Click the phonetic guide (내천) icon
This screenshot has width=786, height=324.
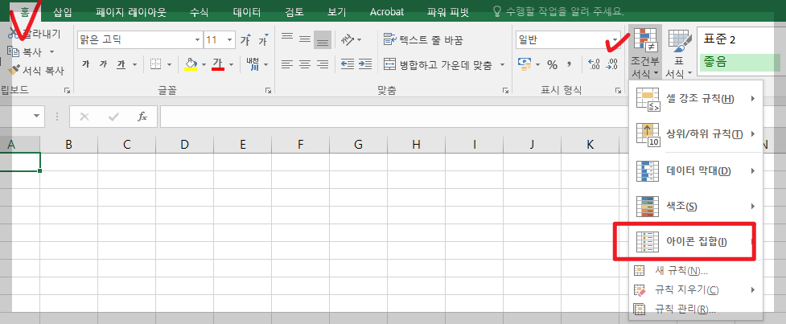click(x=252, y=64)
